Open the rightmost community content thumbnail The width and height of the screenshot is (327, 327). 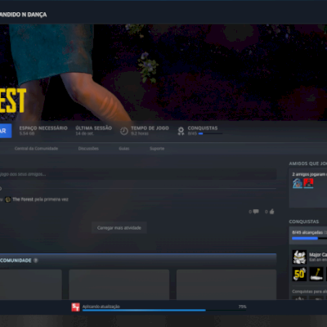[226, 284]
